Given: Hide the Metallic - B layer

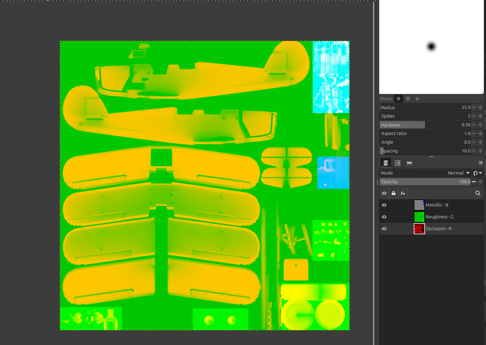Looking at the screenshot, I should pyautogui.click(x=384, y=205).
